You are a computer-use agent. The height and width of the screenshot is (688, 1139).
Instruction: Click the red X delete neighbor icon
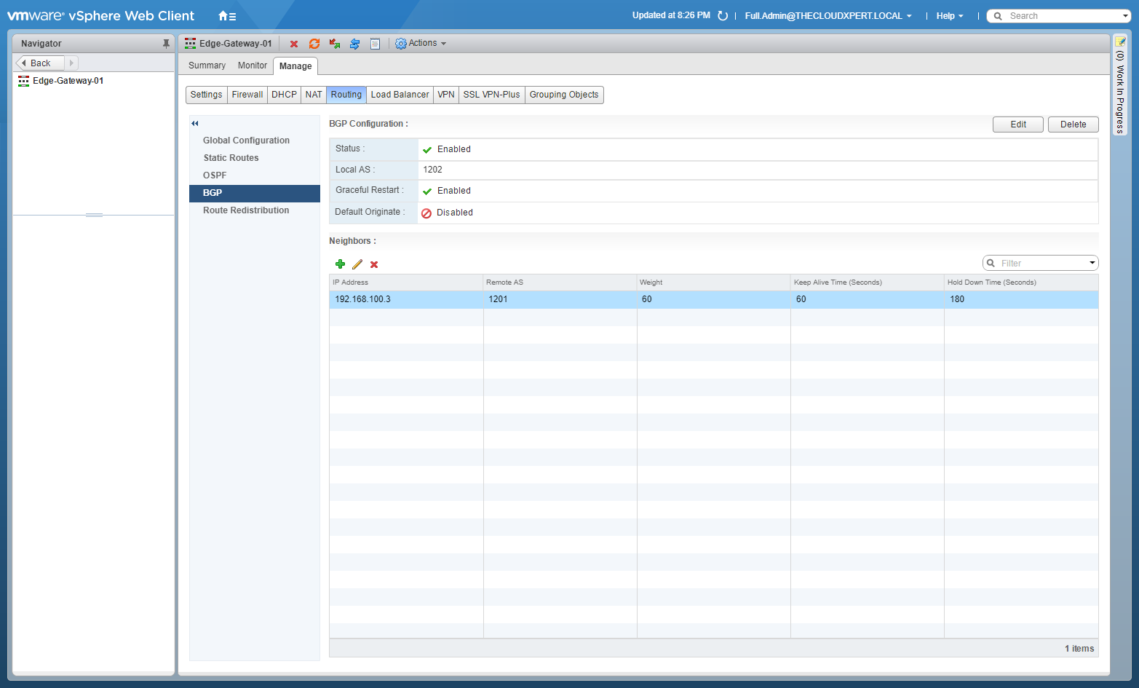374,264
